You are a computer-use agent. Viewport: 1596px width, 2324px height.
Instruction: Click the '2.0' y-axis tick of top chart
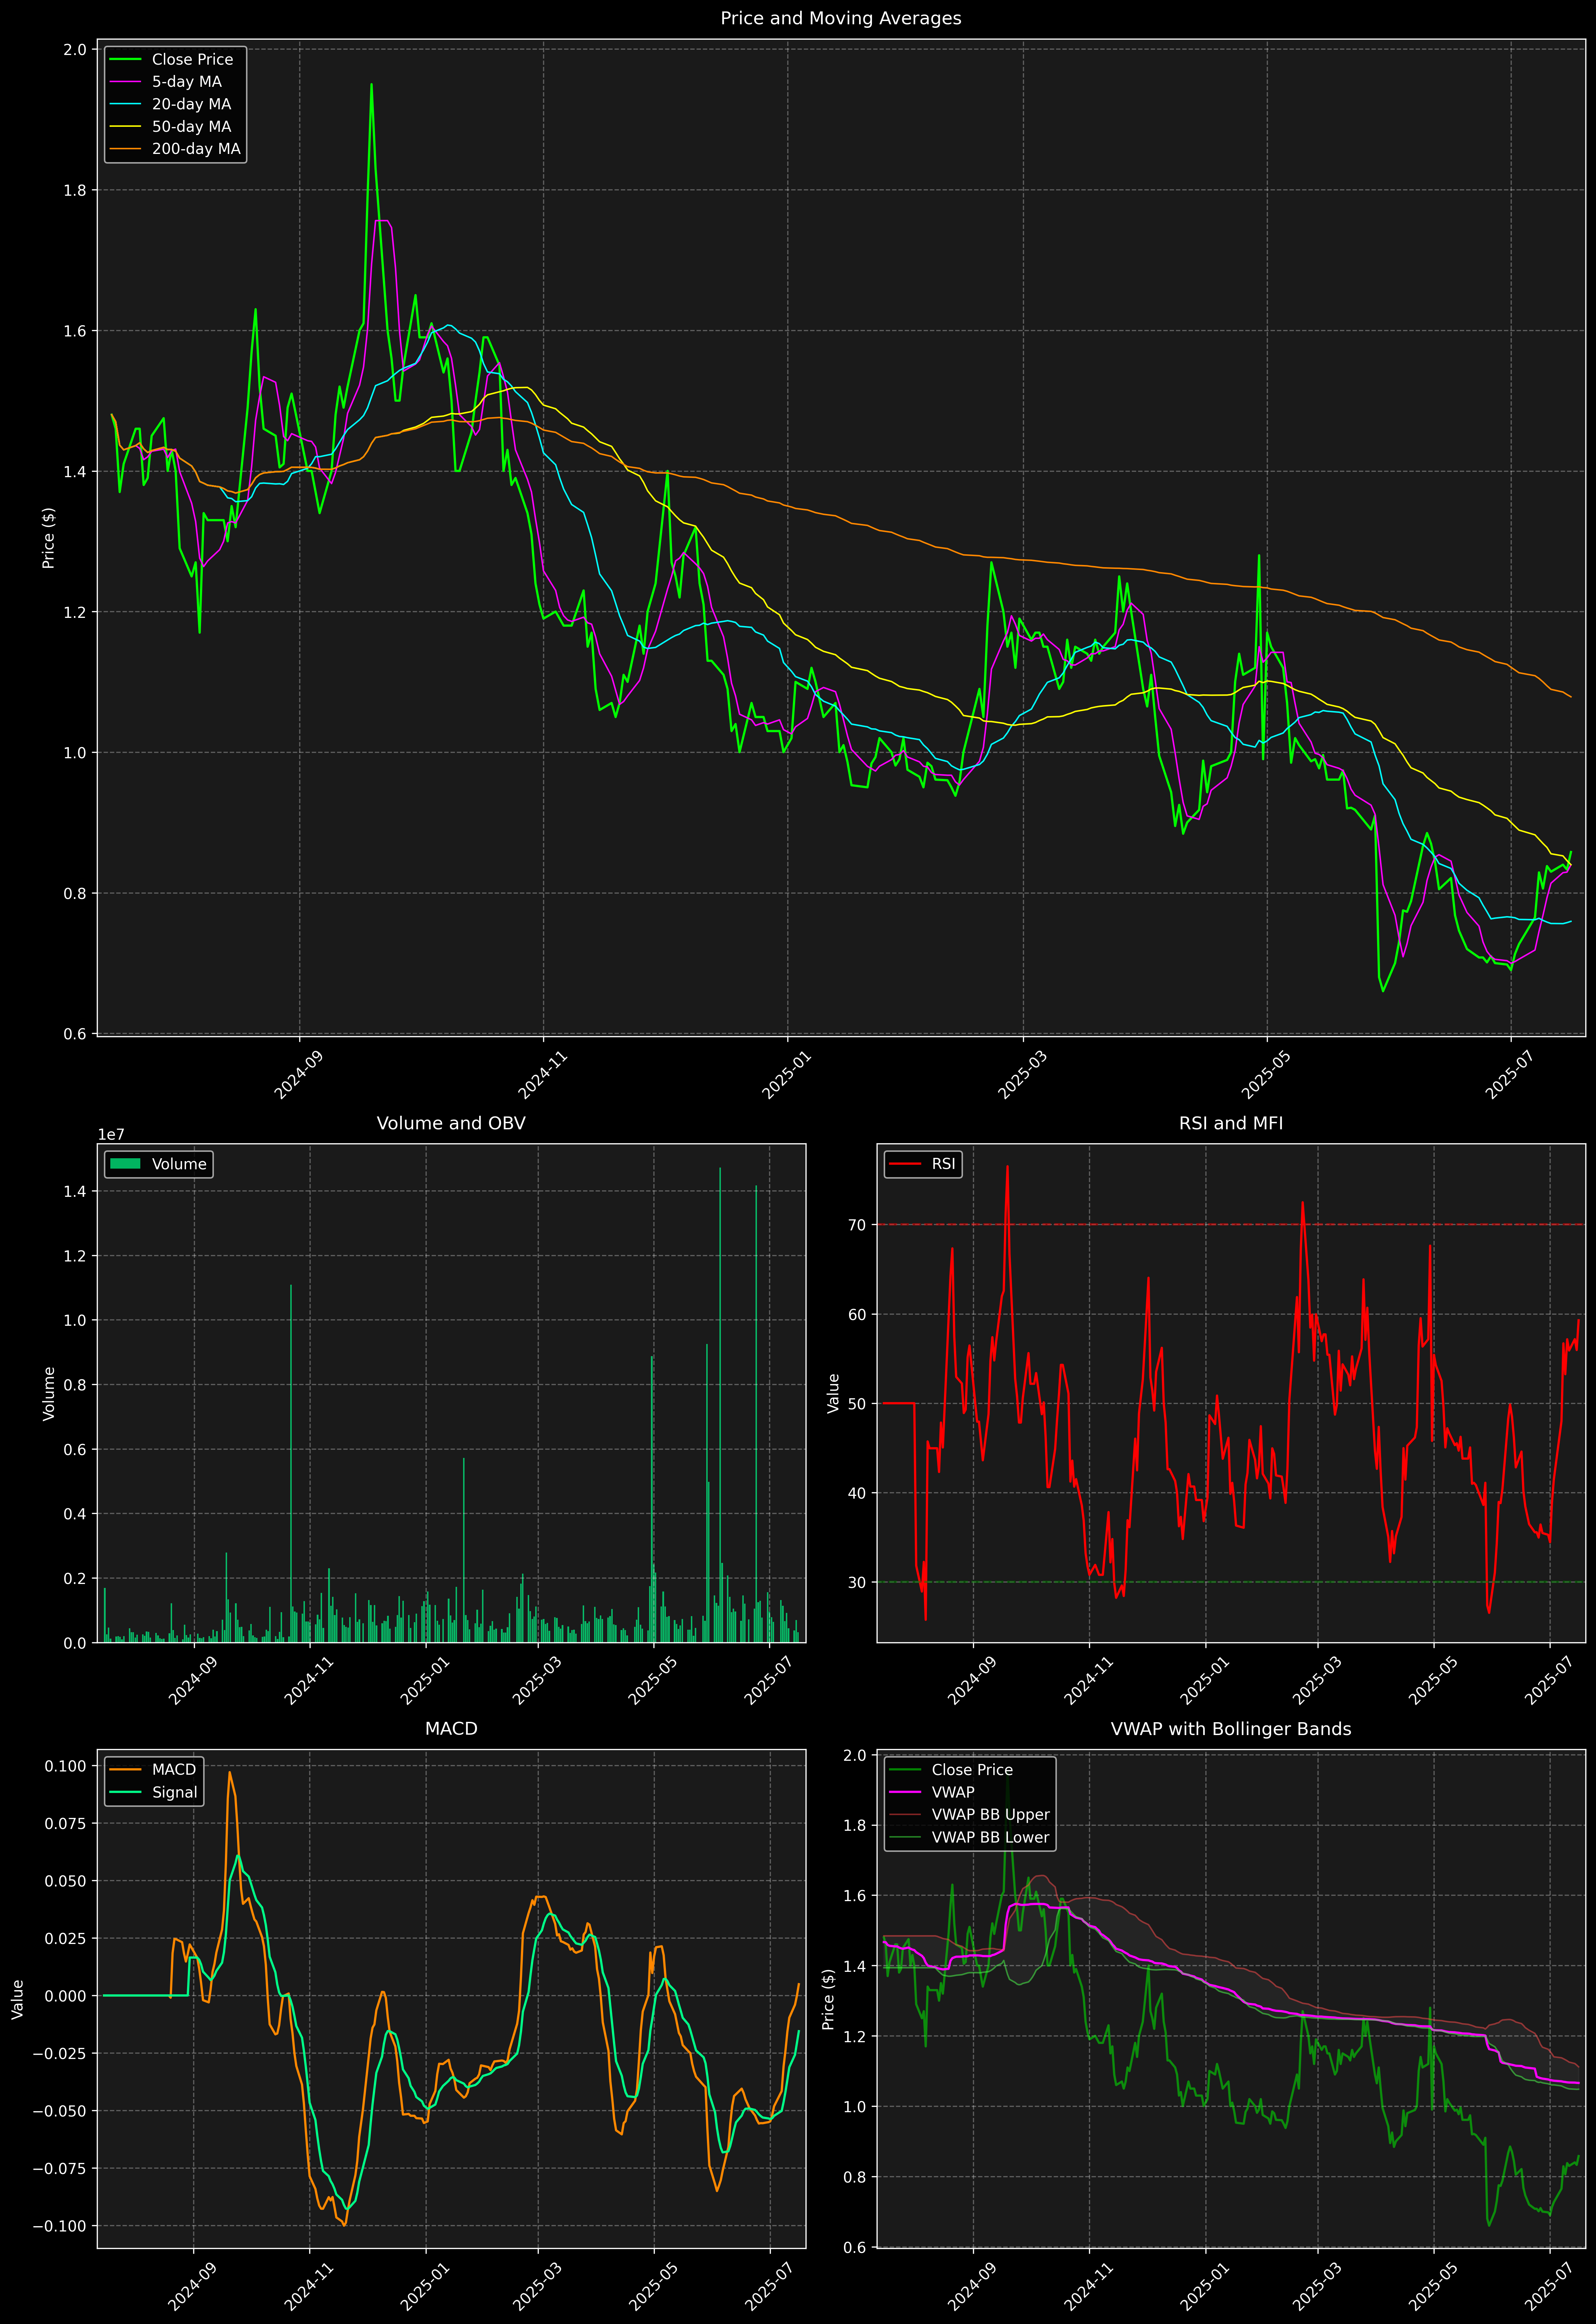(75, 50)
